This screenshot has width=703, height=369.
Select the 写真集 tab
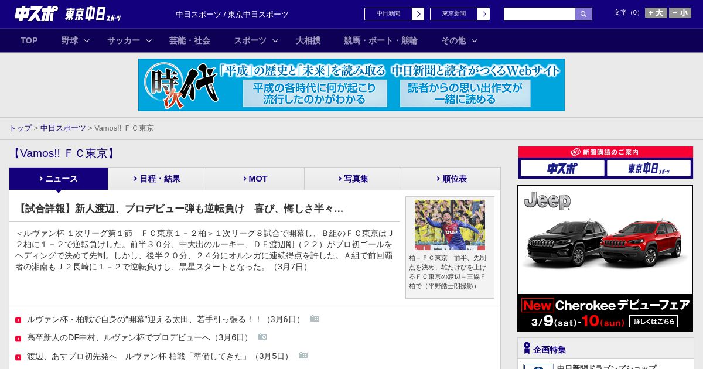coord(353,179)
